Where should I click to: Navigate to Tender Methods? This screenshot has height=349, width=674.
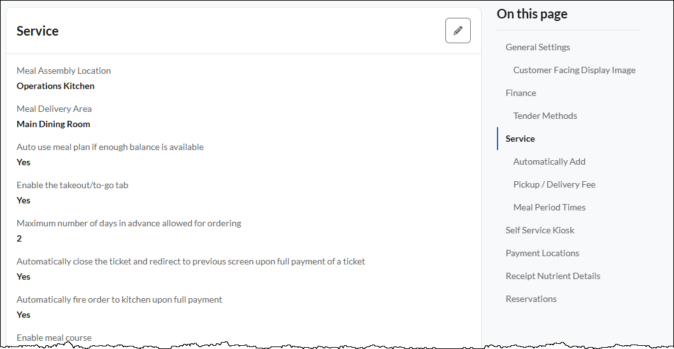click(x=545, y=116)
